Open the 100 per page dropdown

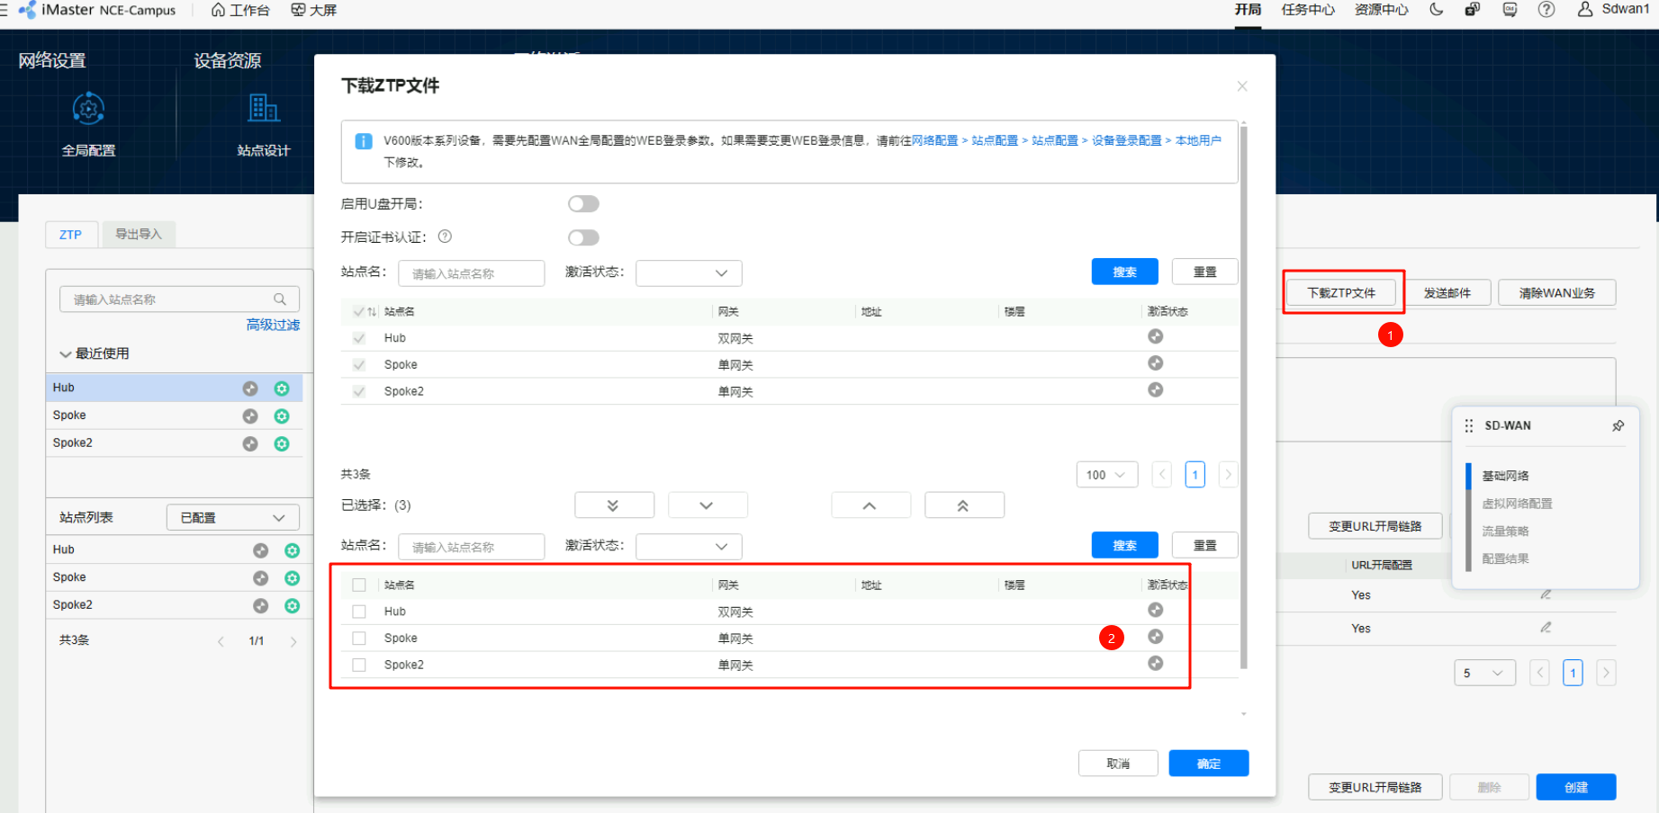point(1106,475)
